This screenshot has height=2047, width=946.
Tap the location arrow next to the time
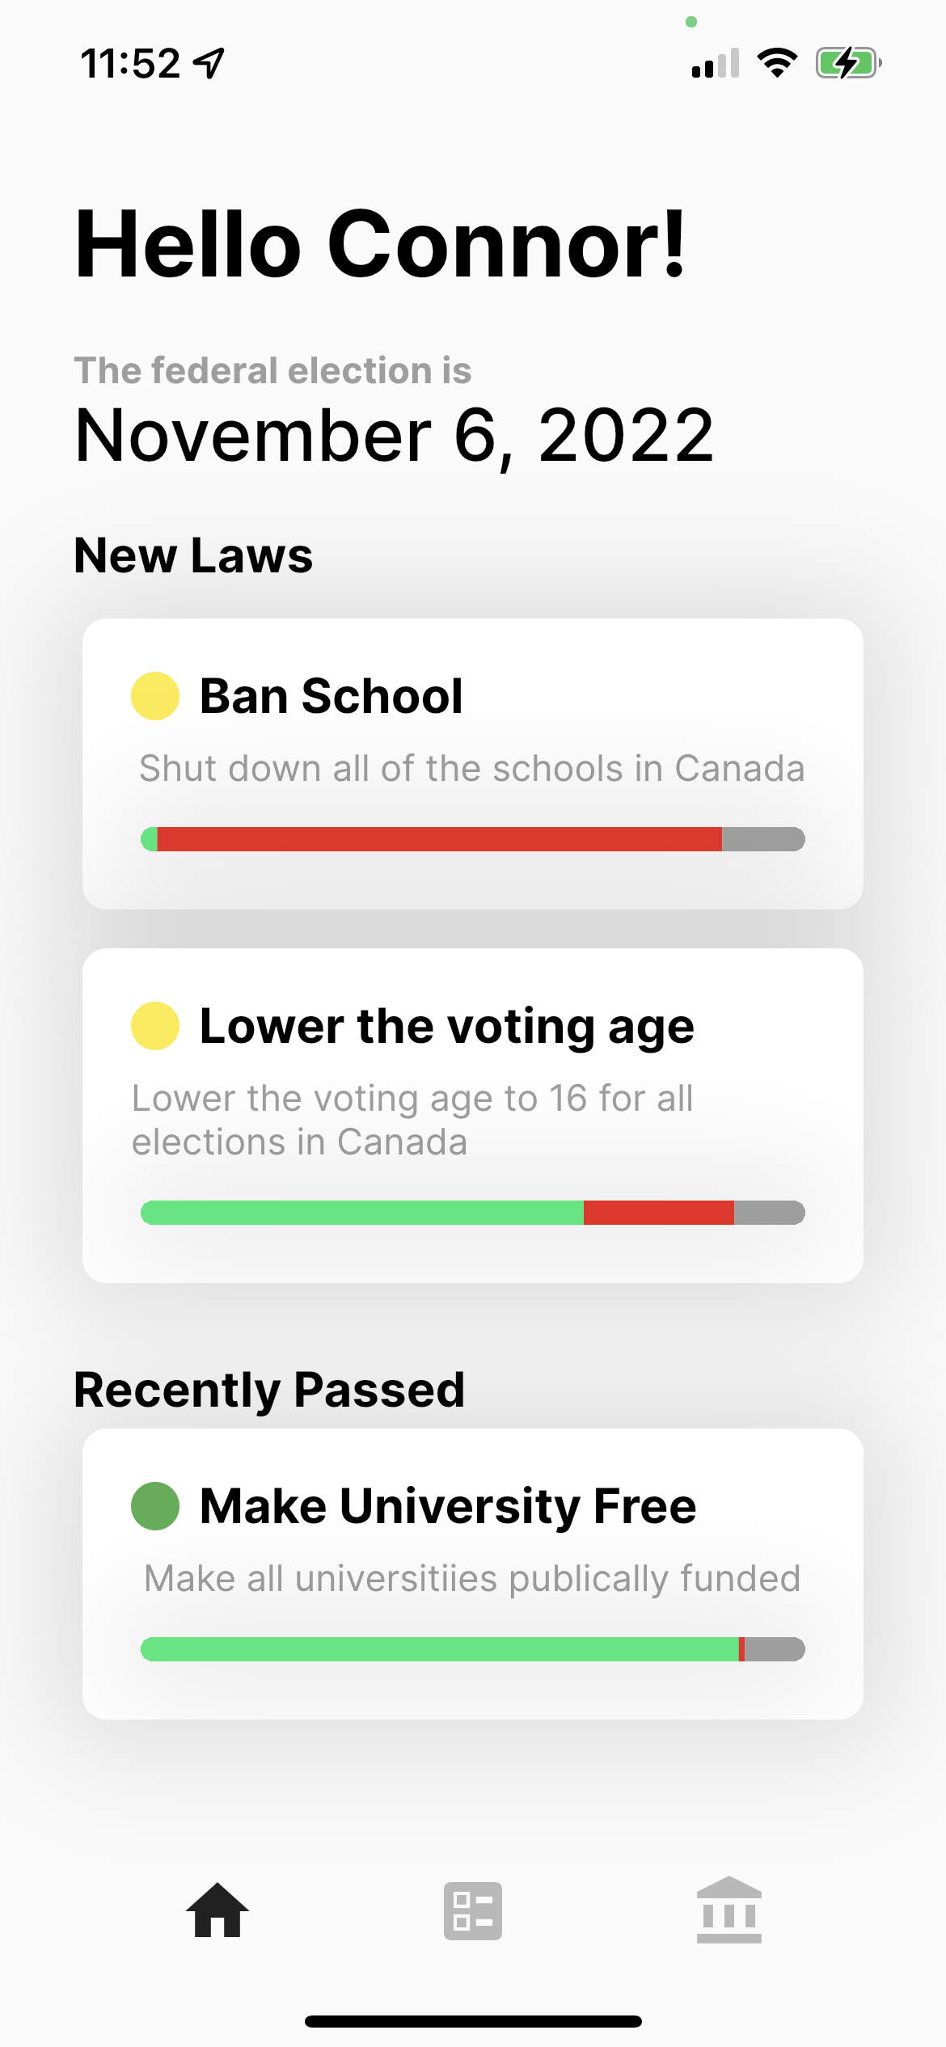pos(209,63)
